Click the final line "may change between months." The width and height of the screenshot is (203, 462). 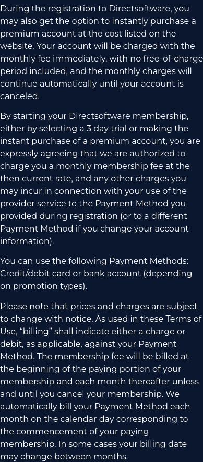pyautogui.click(x=64, y=456)
